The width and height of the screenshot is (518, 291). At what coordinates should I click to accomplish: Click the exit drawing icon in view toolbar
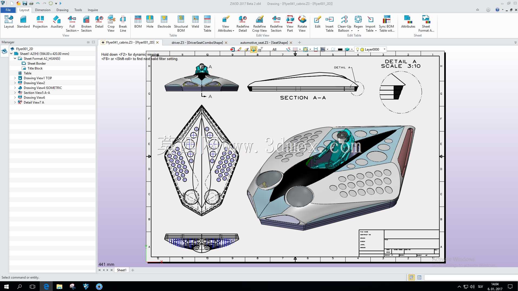(x=232, y=49)
